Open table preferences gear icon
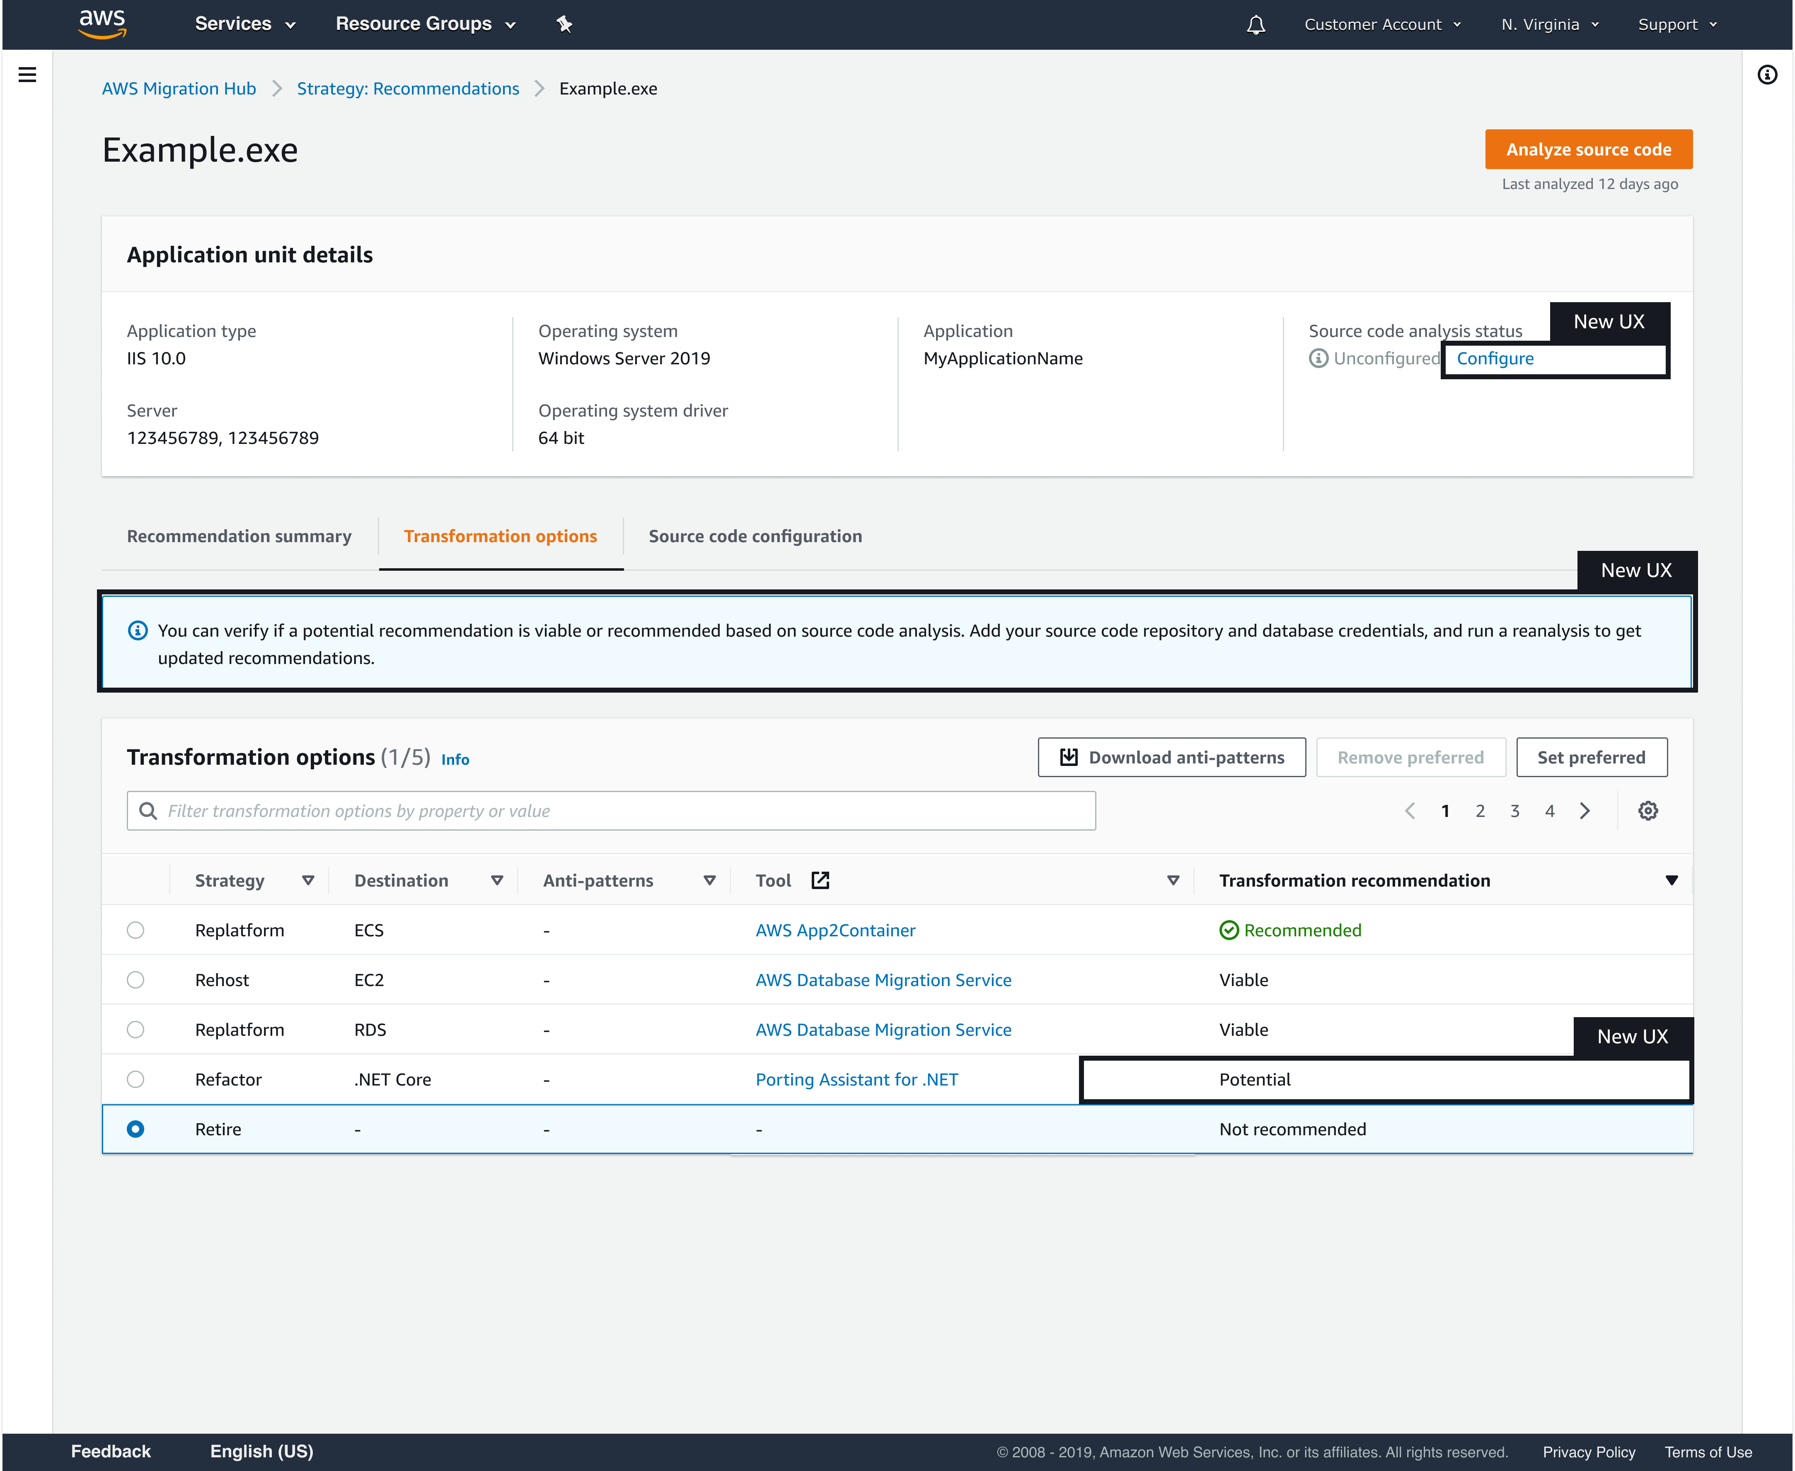 click(1647, 811)
